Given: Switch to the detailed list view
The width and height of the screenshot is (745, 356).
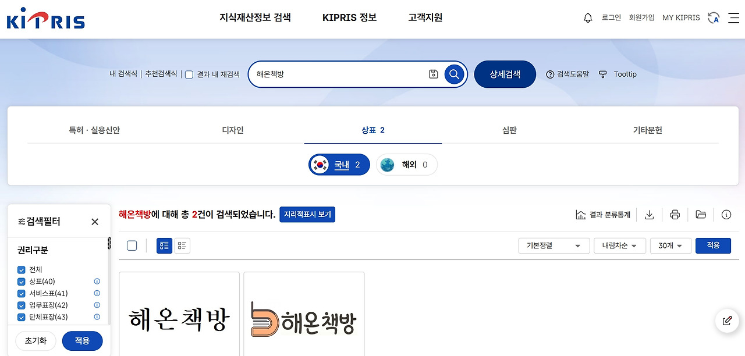Looking at the screenshot, I should 164,245.
